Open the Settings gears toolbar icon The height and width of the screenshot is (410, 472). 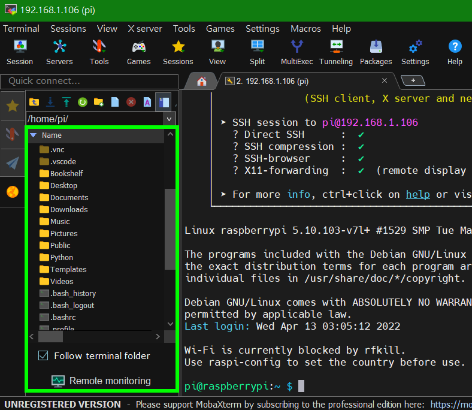coord(415,53)
